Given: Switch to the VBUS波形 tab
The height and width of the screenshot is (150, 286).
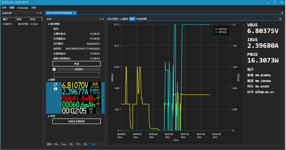Looking at the screenshot, I should point(112,19).
